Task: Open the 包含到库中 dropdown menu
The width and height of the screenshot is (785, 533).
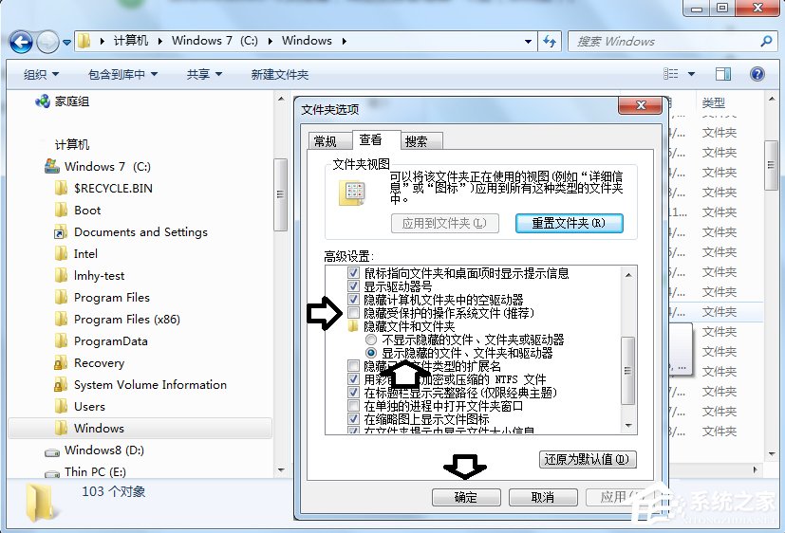Action: tap(121, 74)
